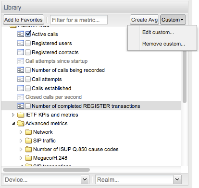Focus the Filter for a metric field

click(x=79, y=20)
